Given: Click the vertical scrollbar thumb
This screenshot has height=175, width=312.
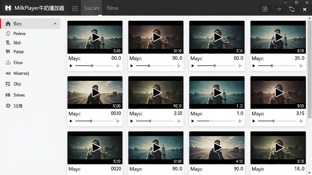Looking at the screenshot, I should (310, 70).
